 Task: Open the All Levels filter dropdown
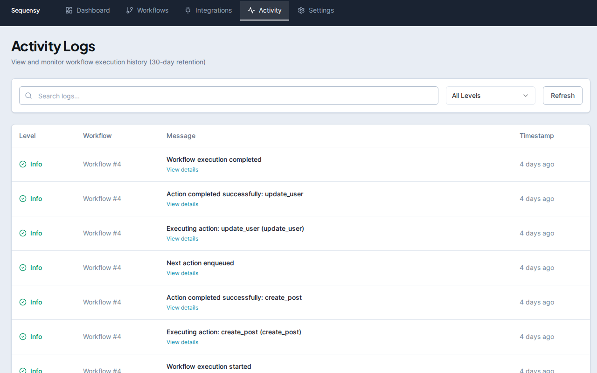point(490,95)
